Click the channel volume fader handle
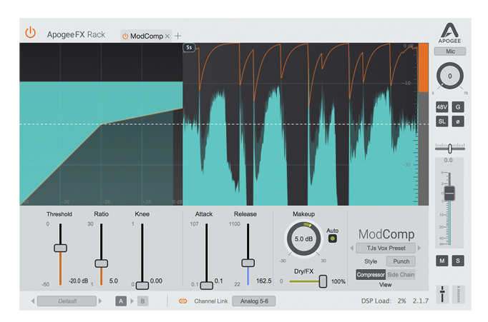 [449, 193]
